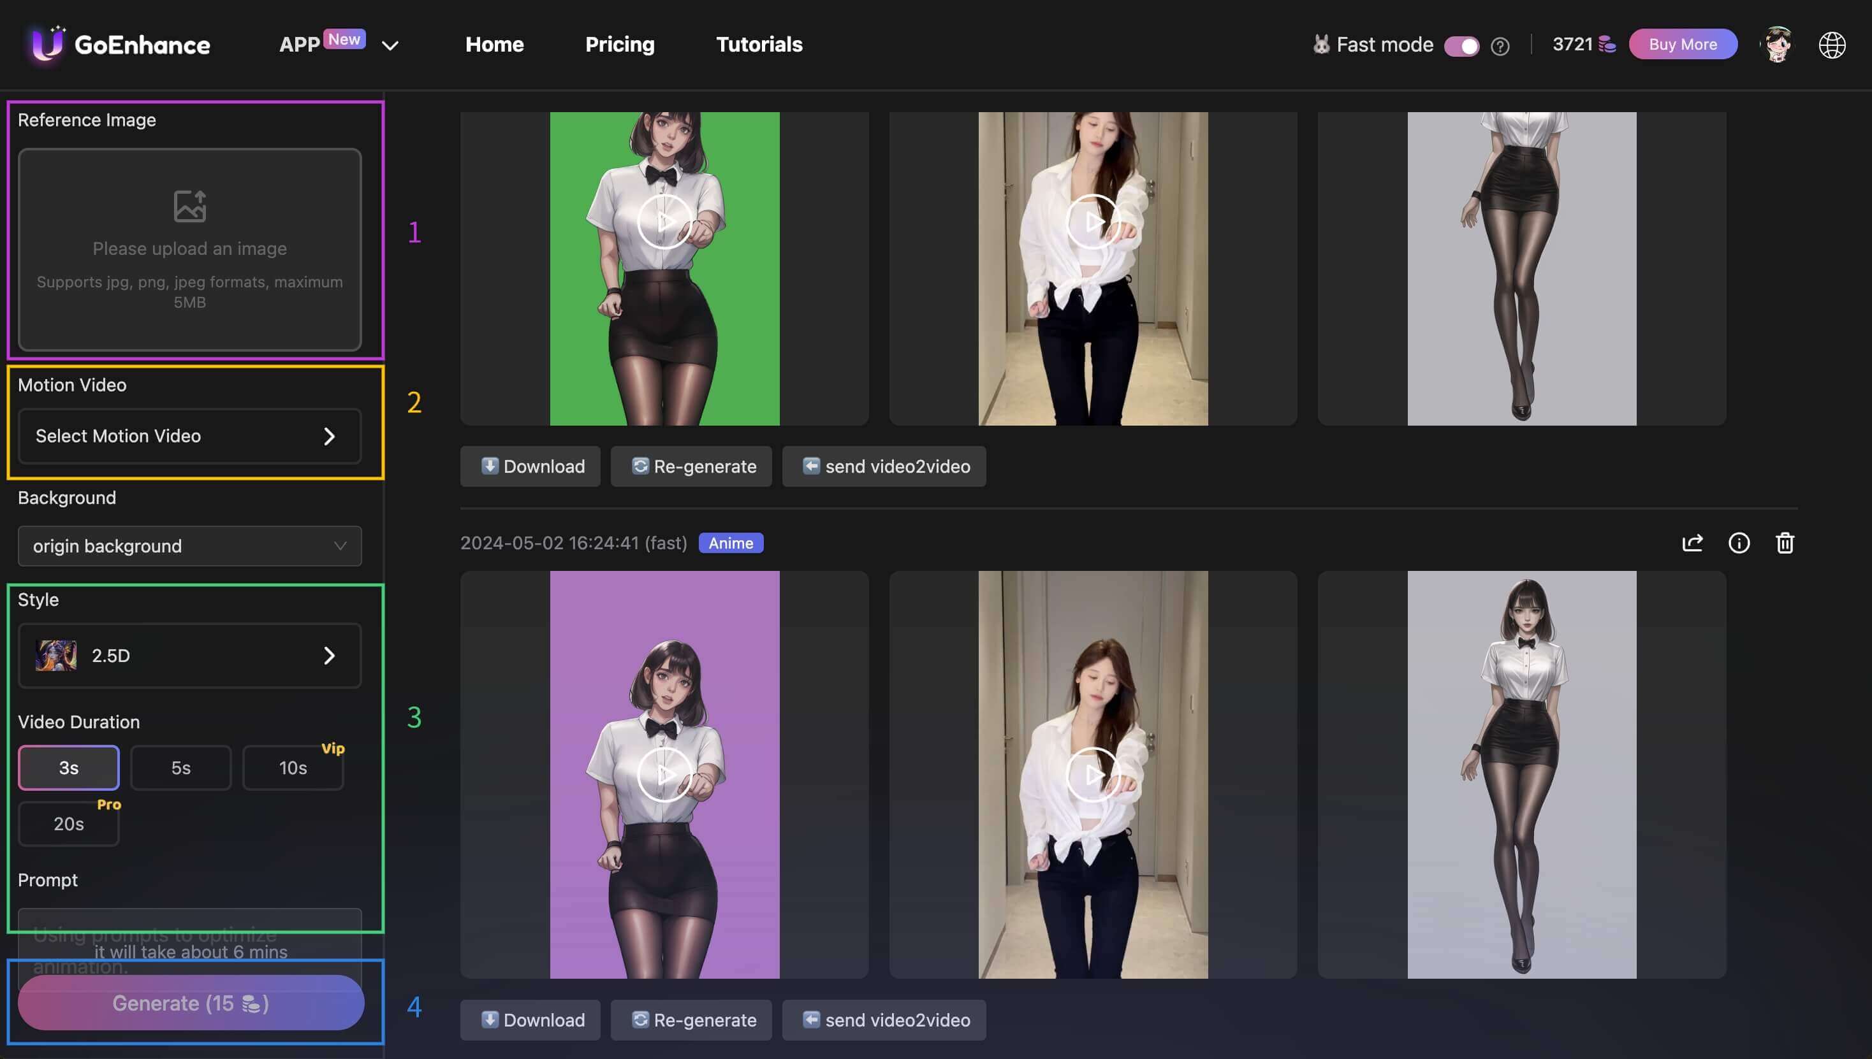
Task: Click the image upload icon in Reference Image
Action: pyautogui.click(x=189, y=205)
